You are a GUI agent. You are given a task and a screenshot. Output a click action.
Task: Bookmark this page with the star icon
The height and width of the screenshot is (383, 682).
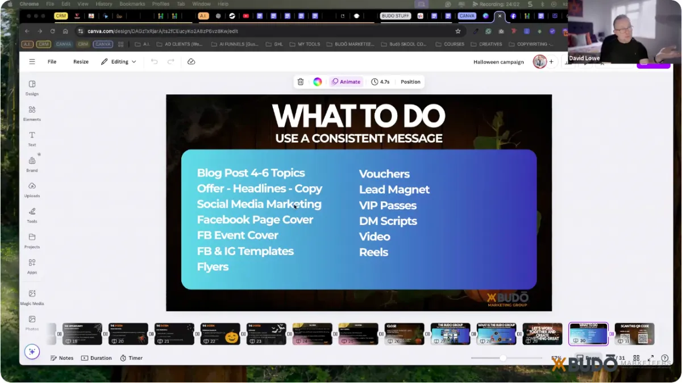(458, 31)
